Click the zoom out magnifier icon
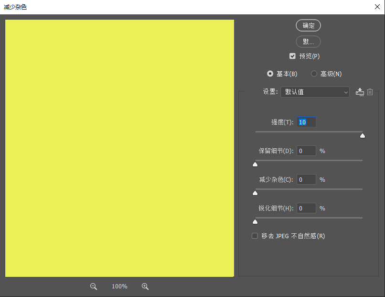 click(94, 286)
